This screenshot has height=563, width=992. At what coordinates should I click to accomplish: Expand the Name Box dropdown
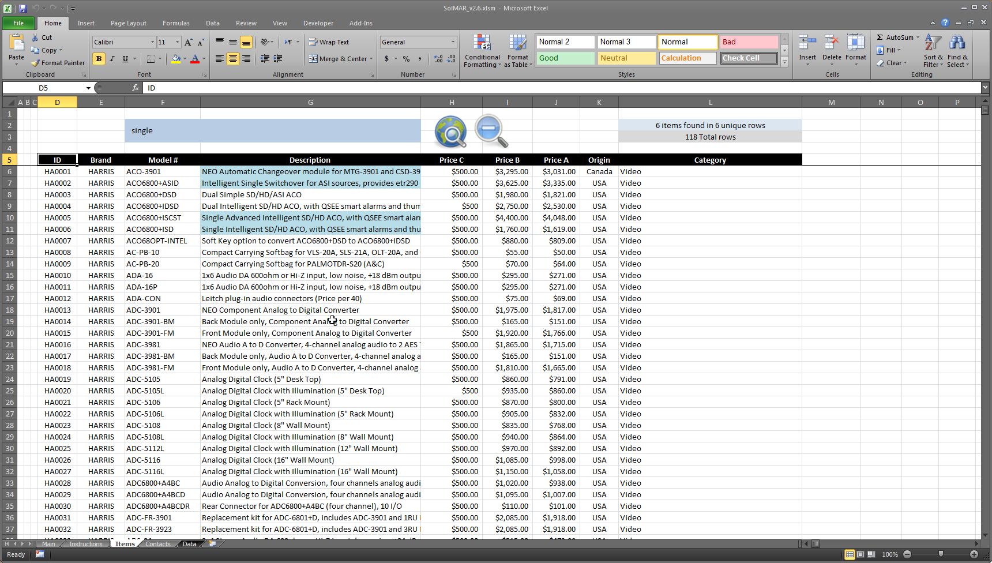click(x=88, y=88)
